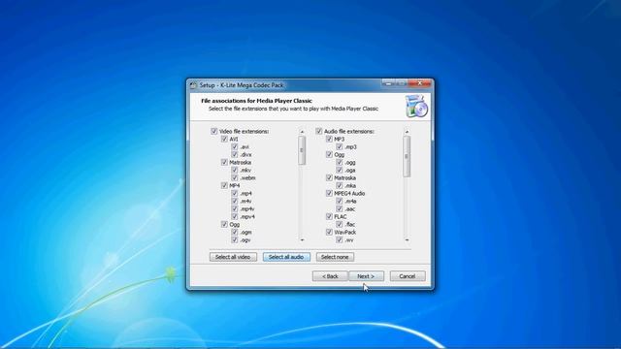The width and height of the screenshot is (621, 349).
Task: Toggle the .oga extension checkbox
Action: coord(340,171)
